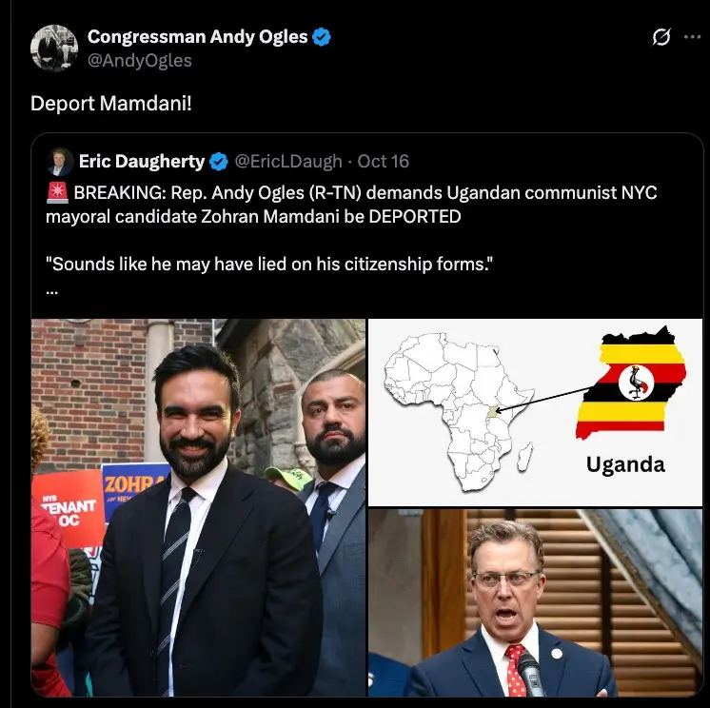The image size is (710, 708).
Task: Open the Eric Daugherty display name
Action: pos(142,162)
